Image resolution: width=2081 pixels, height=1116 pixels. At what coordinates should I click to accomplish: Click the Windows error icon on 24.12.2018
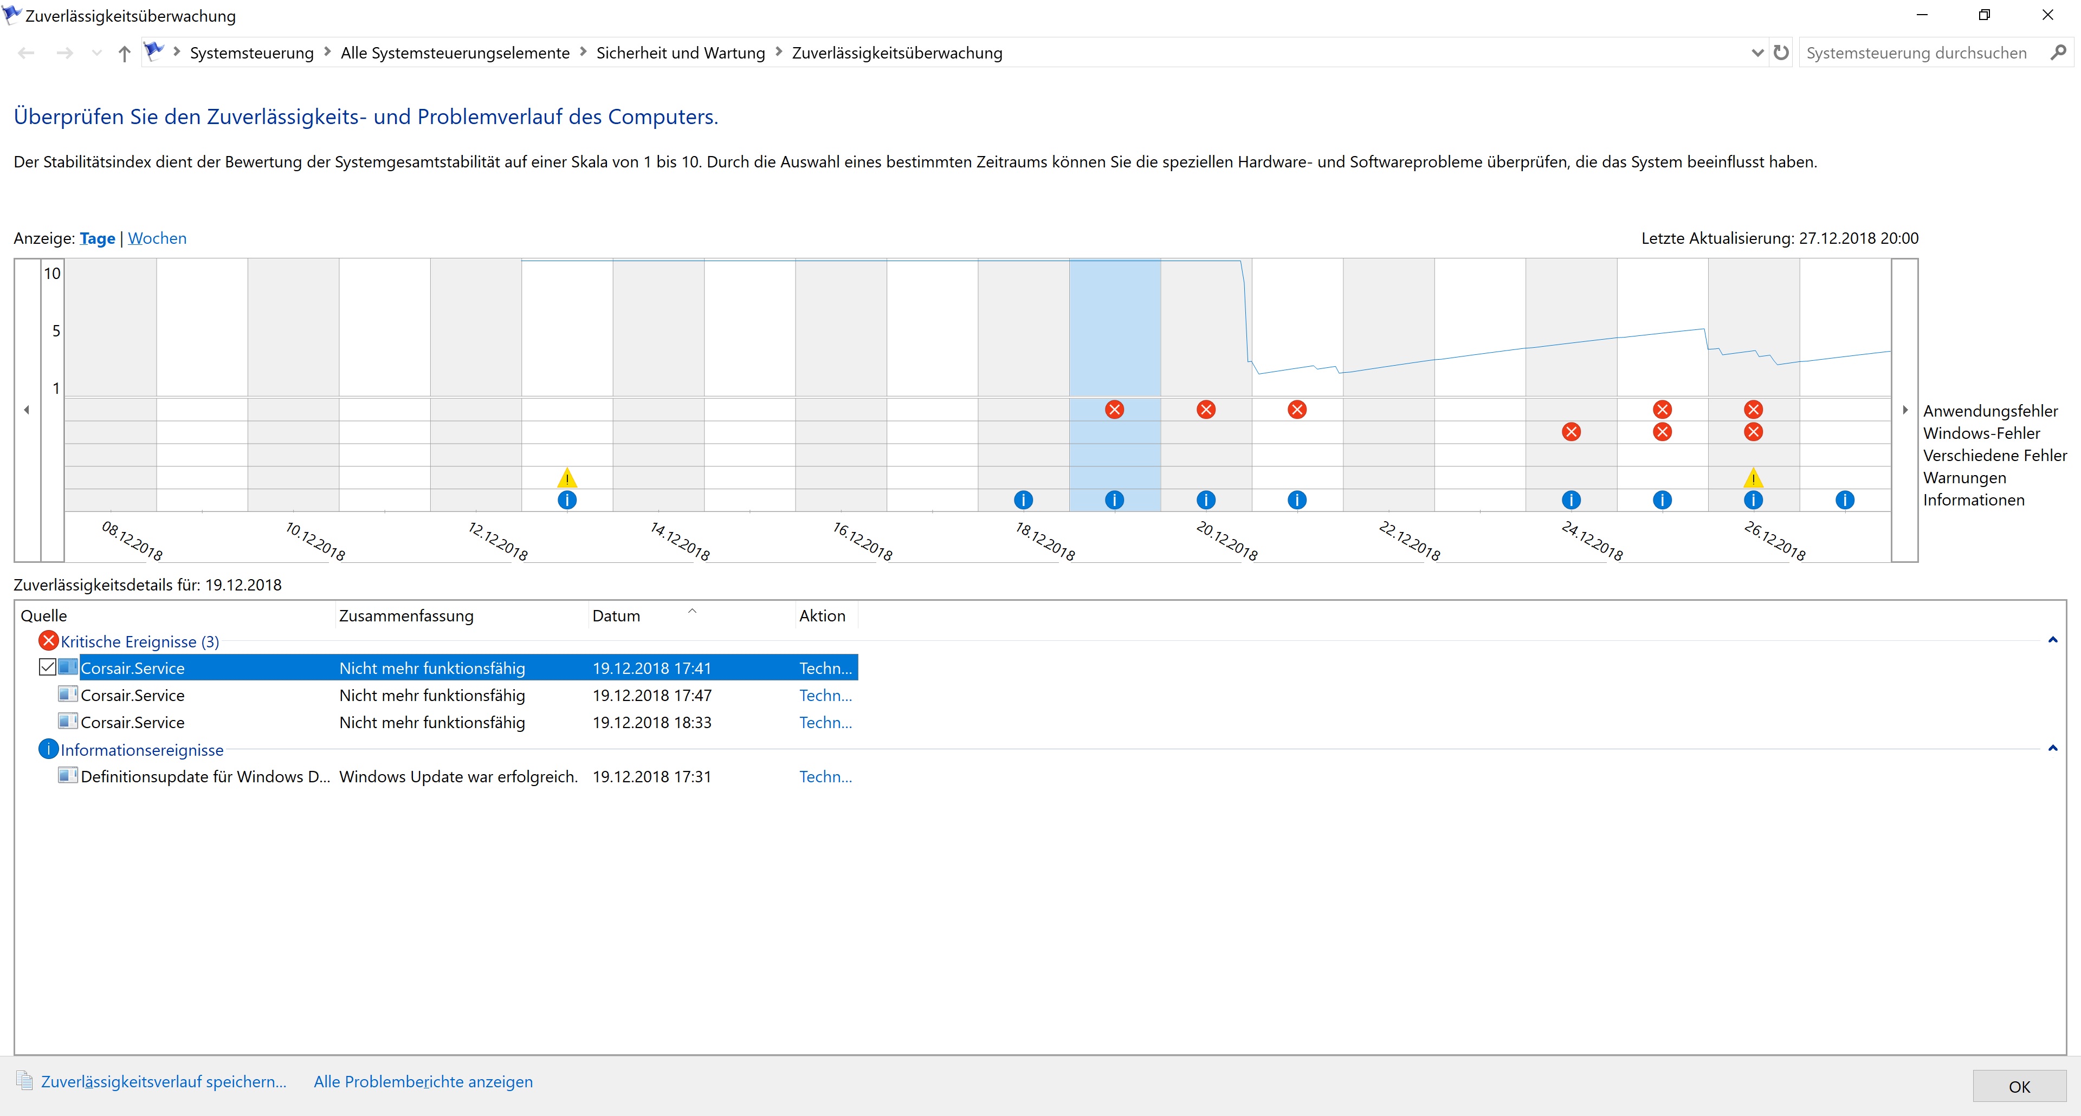[x=1571, y=432]
